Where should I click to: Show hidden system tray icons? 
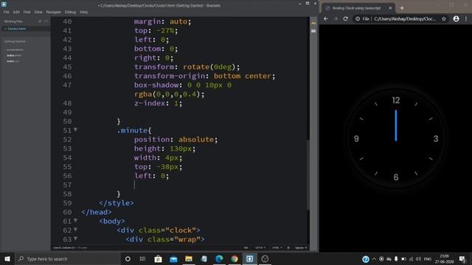tap(374, 259)
